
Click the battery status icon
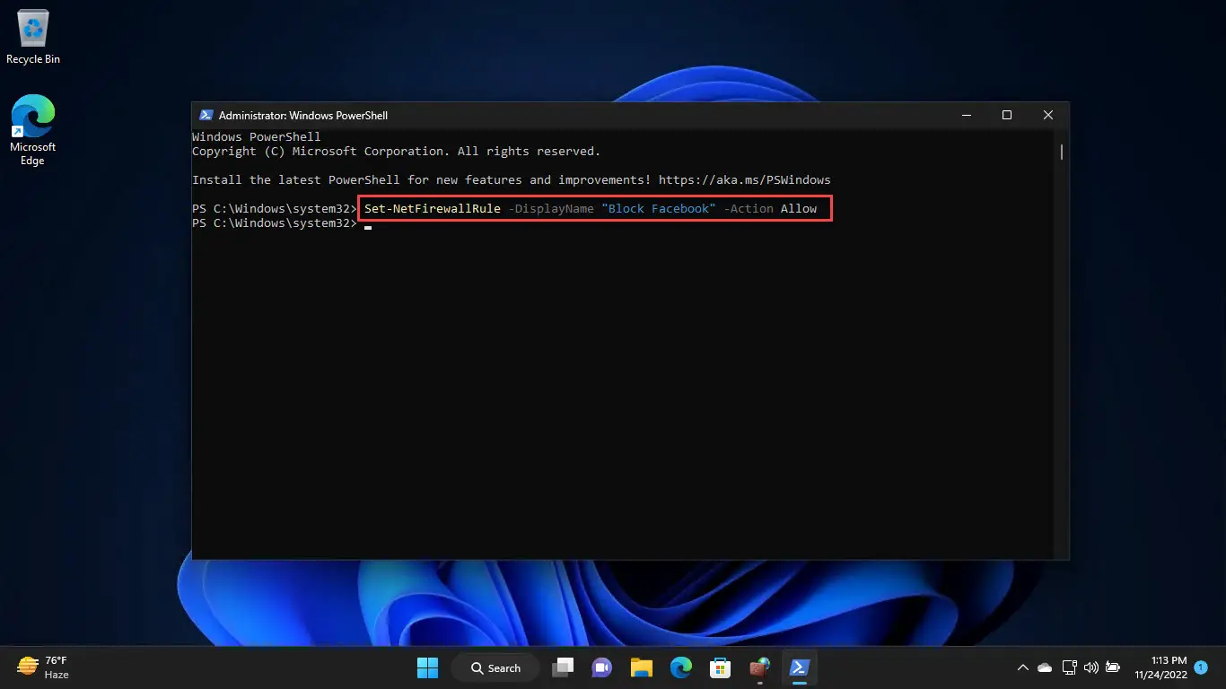click(1113, 667)
